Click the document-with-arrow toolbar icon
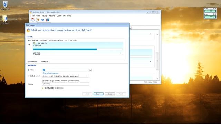 pos(38,20)
